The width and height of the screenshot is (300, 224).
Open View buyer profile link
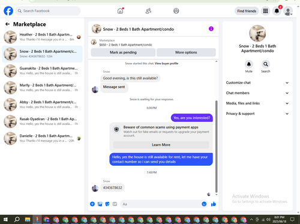(x=166, y=64)
